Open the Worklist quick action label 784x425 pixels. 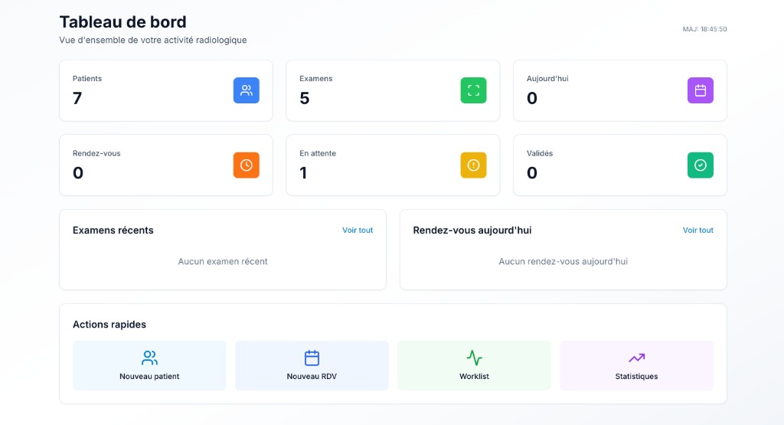(x=474, y=377)
